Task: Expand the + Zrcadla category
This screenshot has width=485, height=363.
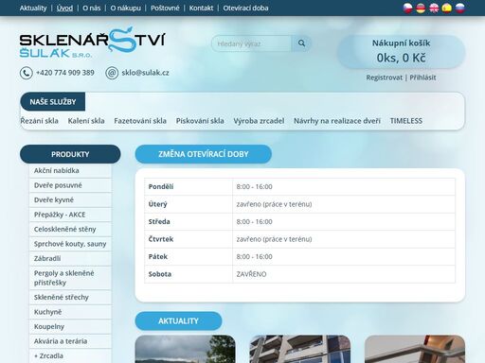Action: [70, 356]
